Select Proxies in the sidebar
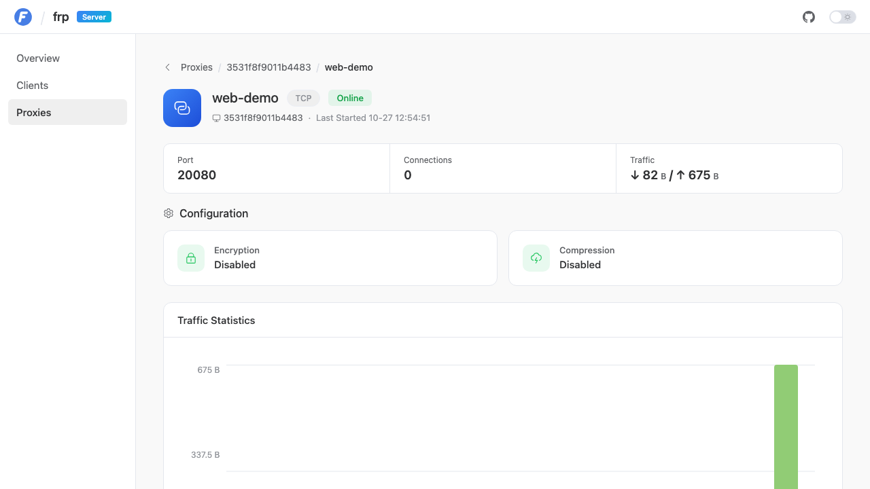Viewport: 870px width, 489px height. coord(67,112)
